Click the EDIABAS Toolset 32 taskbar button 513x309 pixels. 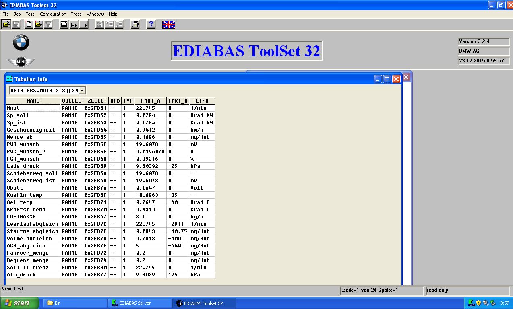tap(204, 303)
